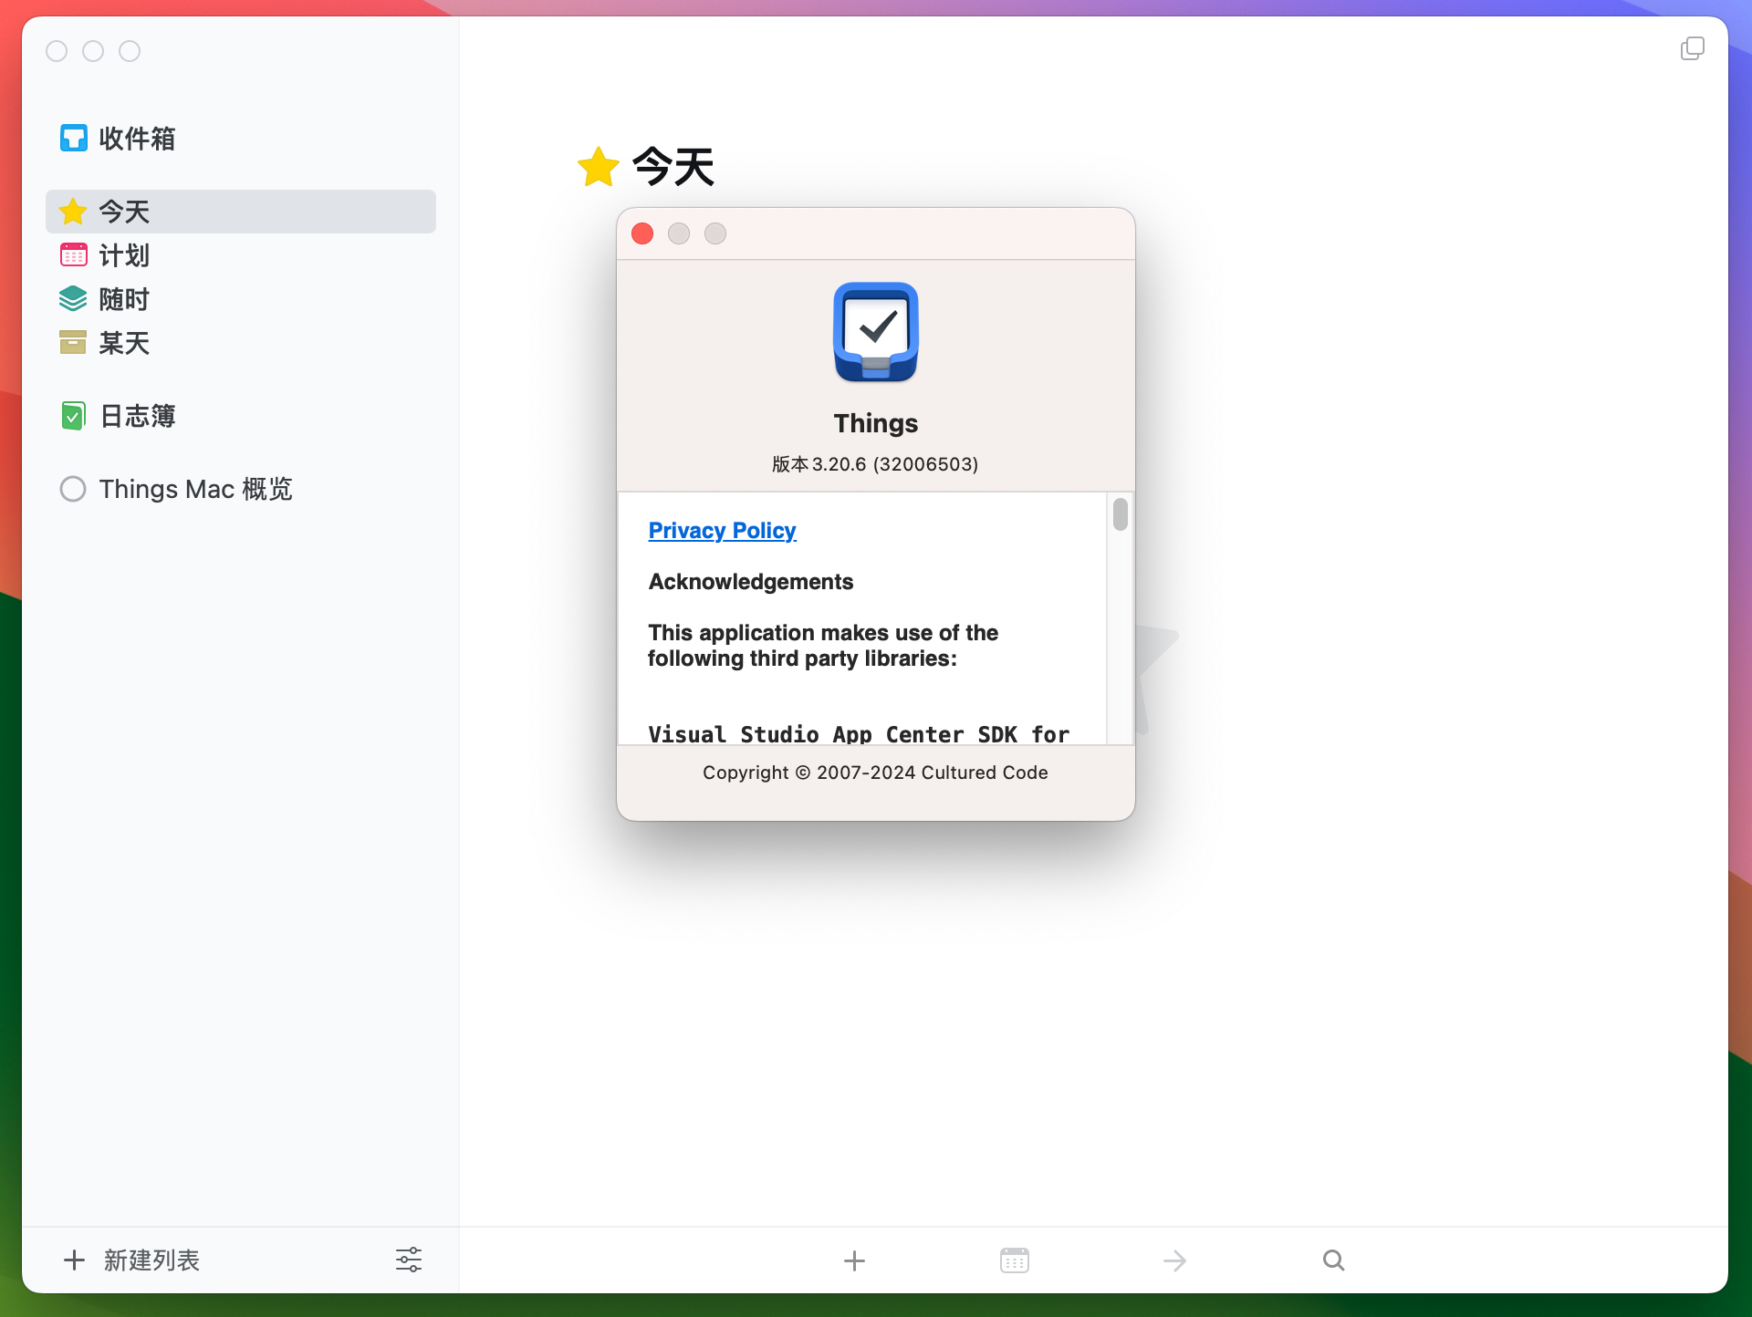Click the Things app icon in the About dialog
1752x1317 pixels.
coord(876,332)
